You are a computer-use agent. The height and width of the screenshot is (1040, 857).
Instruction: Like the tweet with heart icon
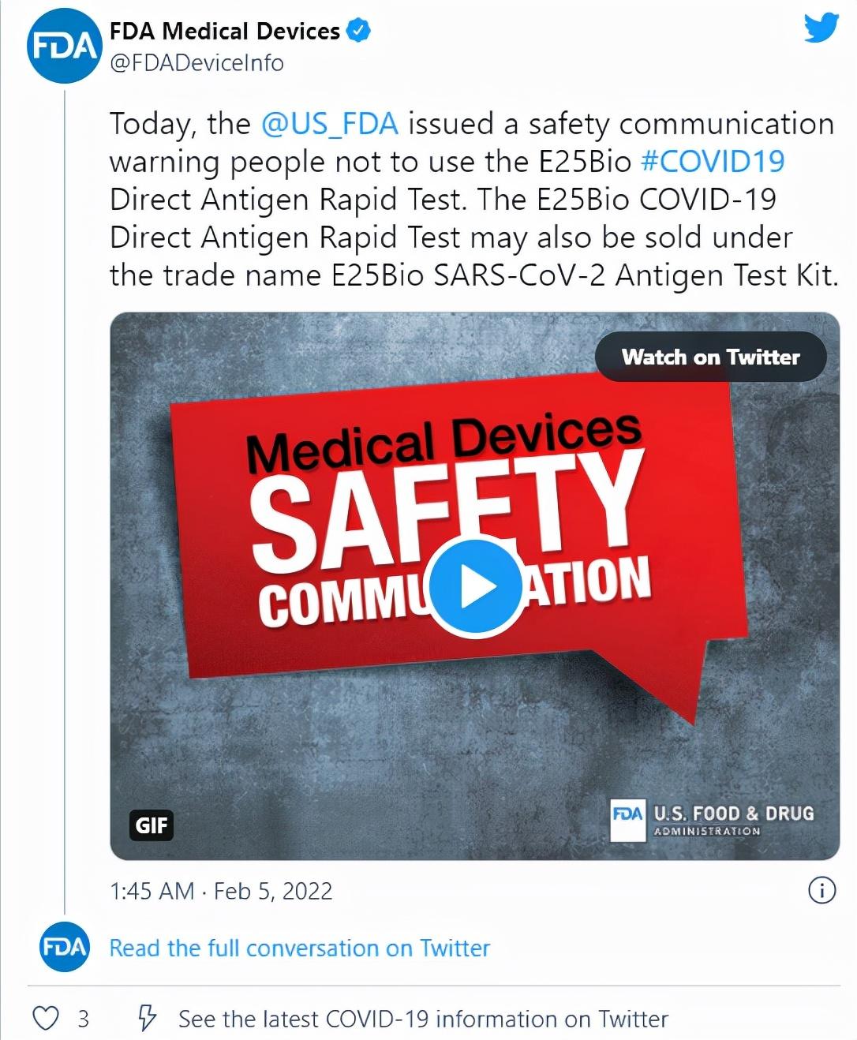click(46, 1018)
